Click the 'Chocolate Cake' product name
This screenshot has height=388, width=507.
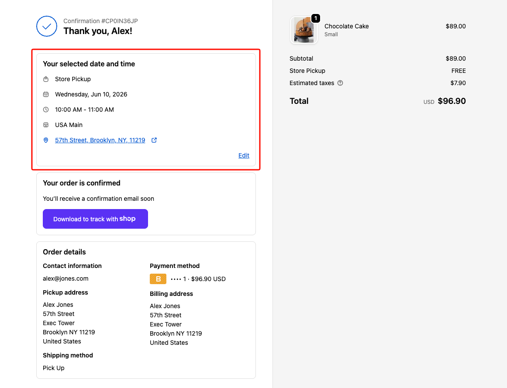coord(347,26)
